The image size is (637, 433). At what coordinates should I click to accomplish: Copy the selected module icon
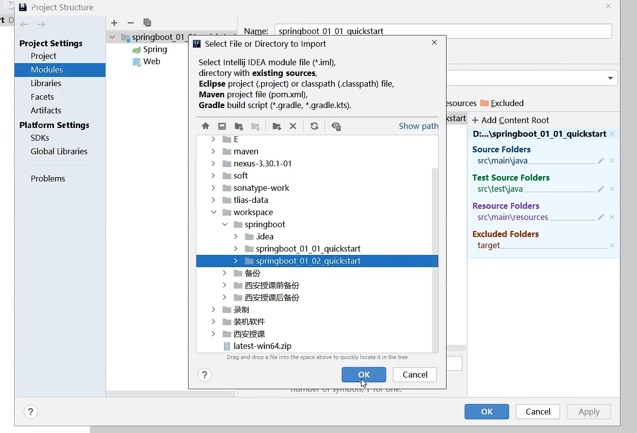[147, 23]
